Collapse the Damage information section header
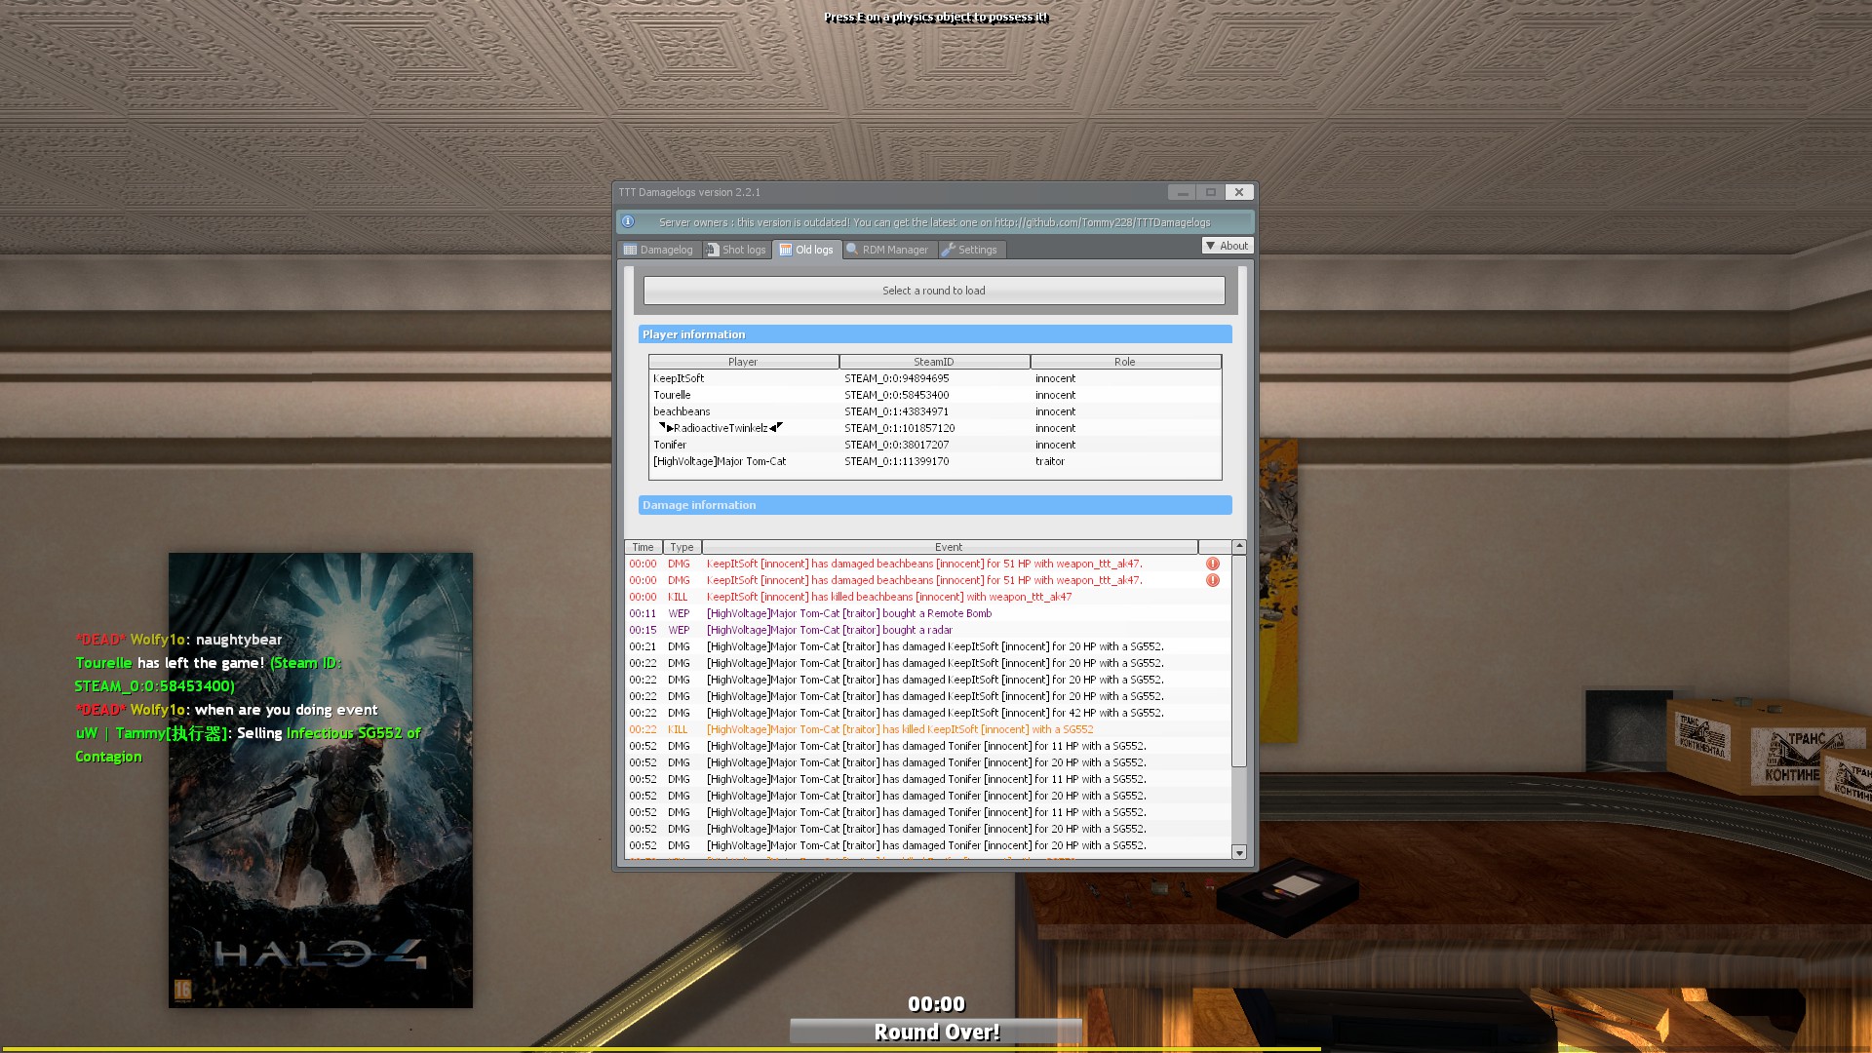Viewport: 1872px width, 1053px height. pos(934,505)
